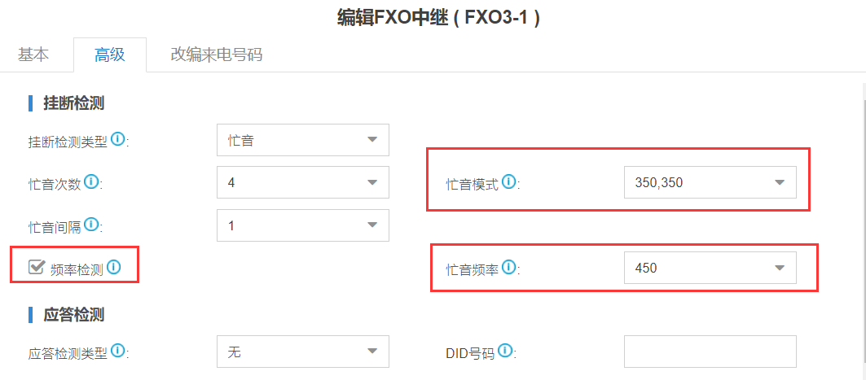Expand the 忙音次数 dropdown showing 4

coord(303,182)
